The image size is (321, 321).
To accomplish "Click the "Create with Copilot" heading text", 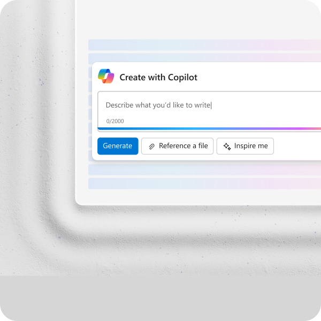I will [158, 78].
